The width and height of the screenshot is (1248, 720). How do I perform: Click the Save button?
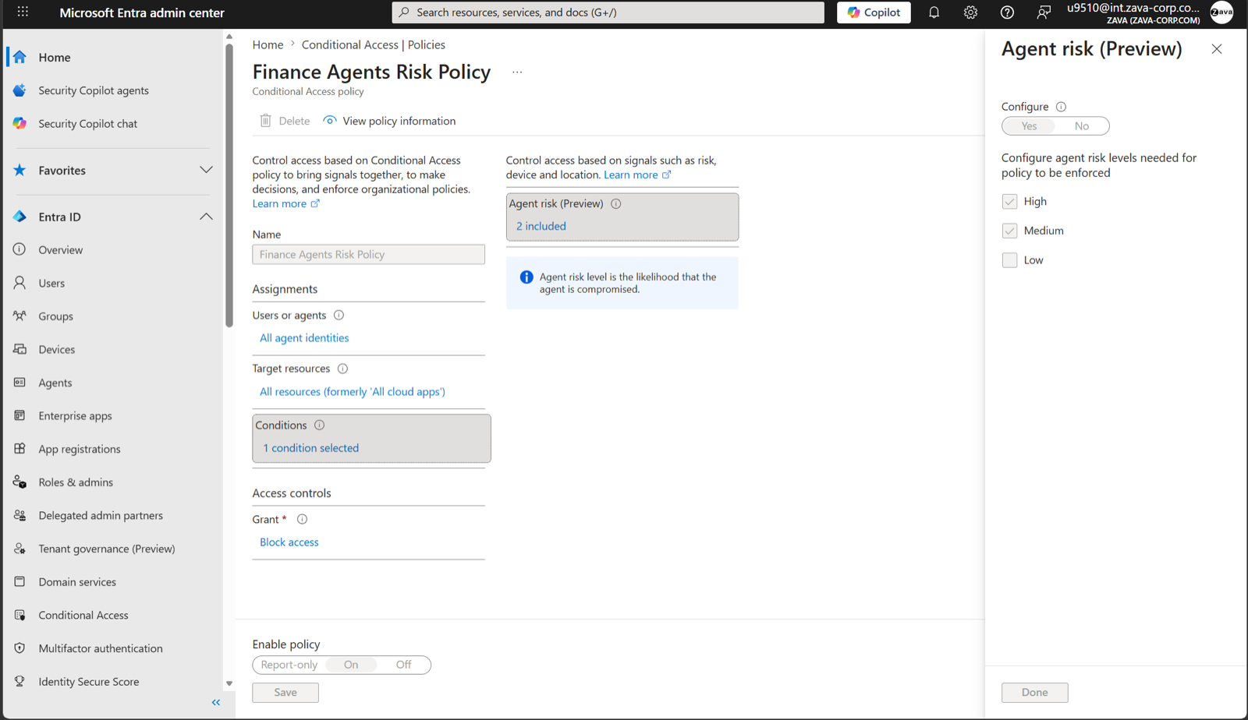pos(285,693)
